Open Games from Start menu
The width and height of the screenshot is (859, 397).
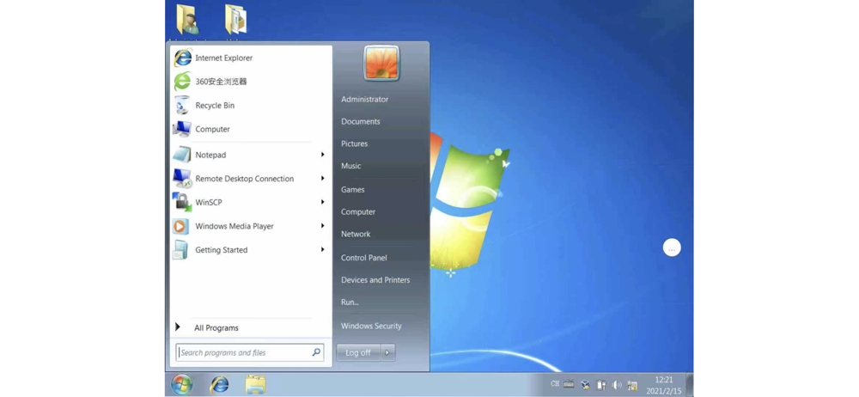352,190
